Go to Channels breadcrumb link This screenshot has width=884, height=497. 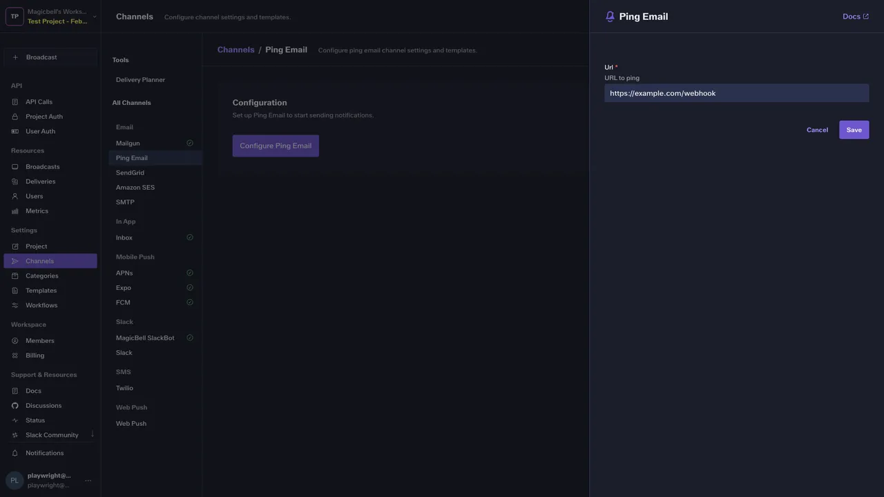tap(236, 50)
